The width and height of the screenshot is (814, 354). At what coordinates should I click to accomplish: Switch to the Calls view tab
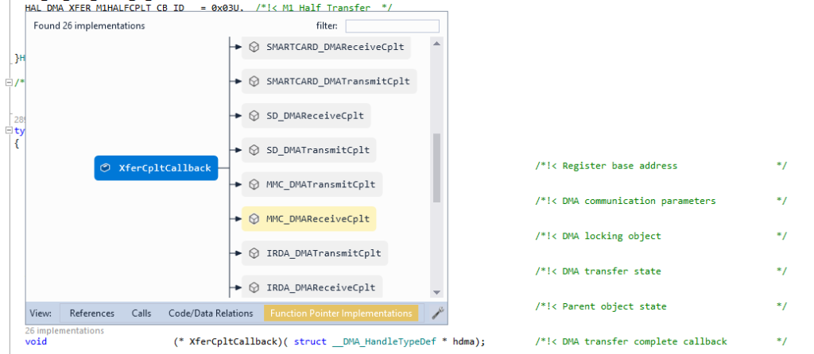pos(141,314)
